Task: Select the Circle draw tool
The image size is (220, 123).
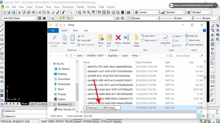Action: (2, 54)
